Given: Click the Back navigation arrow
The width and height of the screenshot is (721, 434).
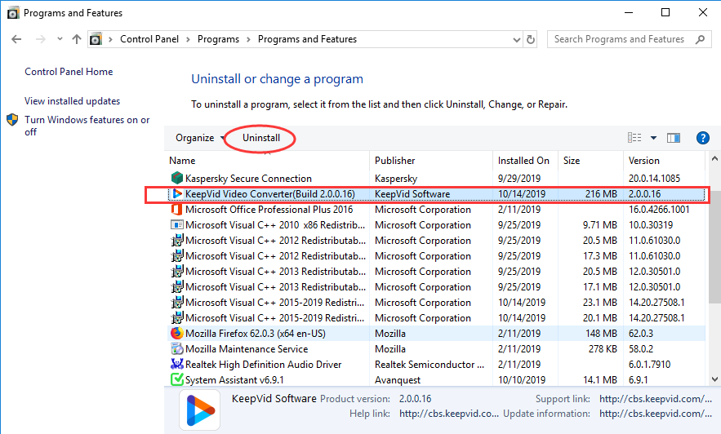Looking at the screenshot, I should pyautogui.click(x=16, y=39).
